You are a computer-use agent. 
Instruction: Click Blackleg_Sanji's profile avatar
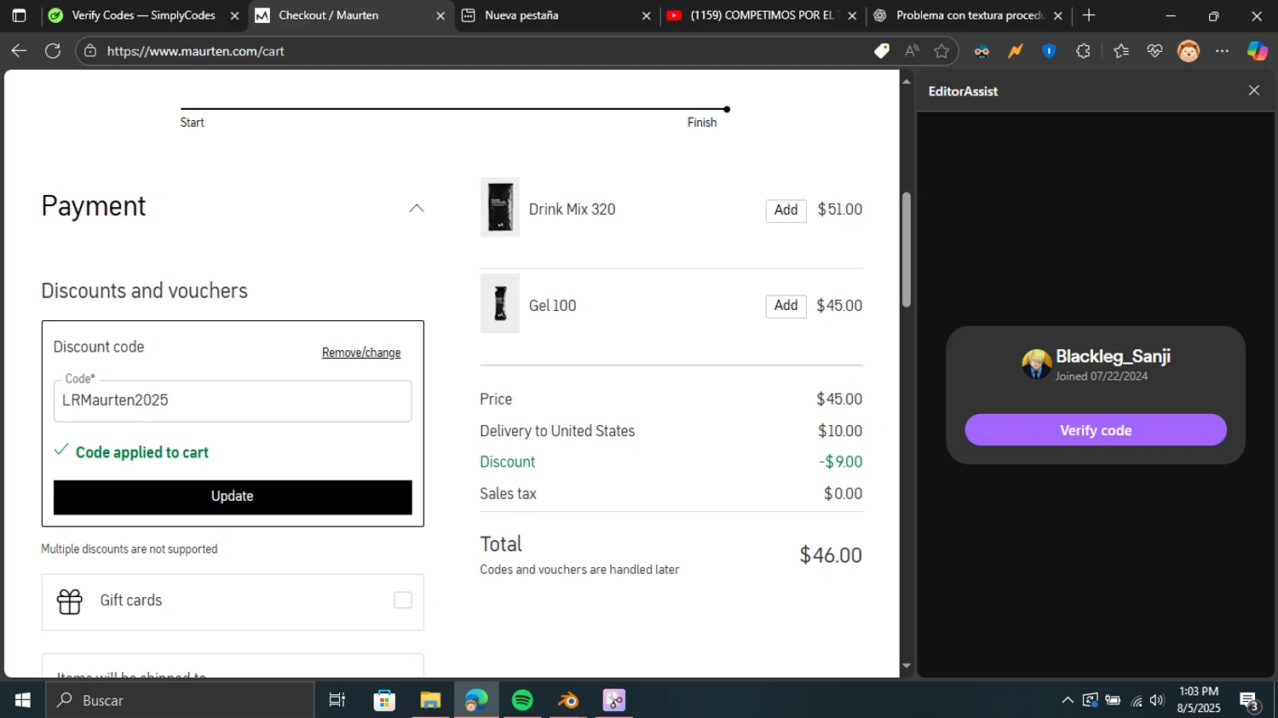pos(1036,365)
